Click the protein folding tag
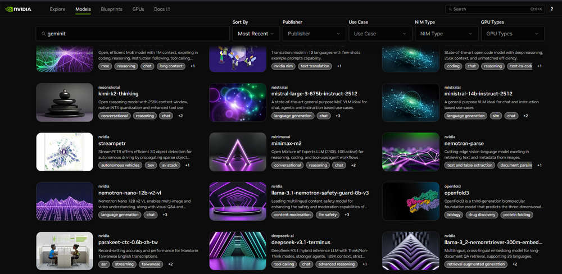562x274 pixels. [516, 214]
